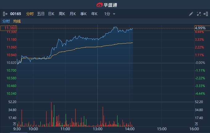Image resolution: width=210 pixels, height=133 pixels.
Task: Click the stock code 00165 label
Action: [x=15, y=14]
